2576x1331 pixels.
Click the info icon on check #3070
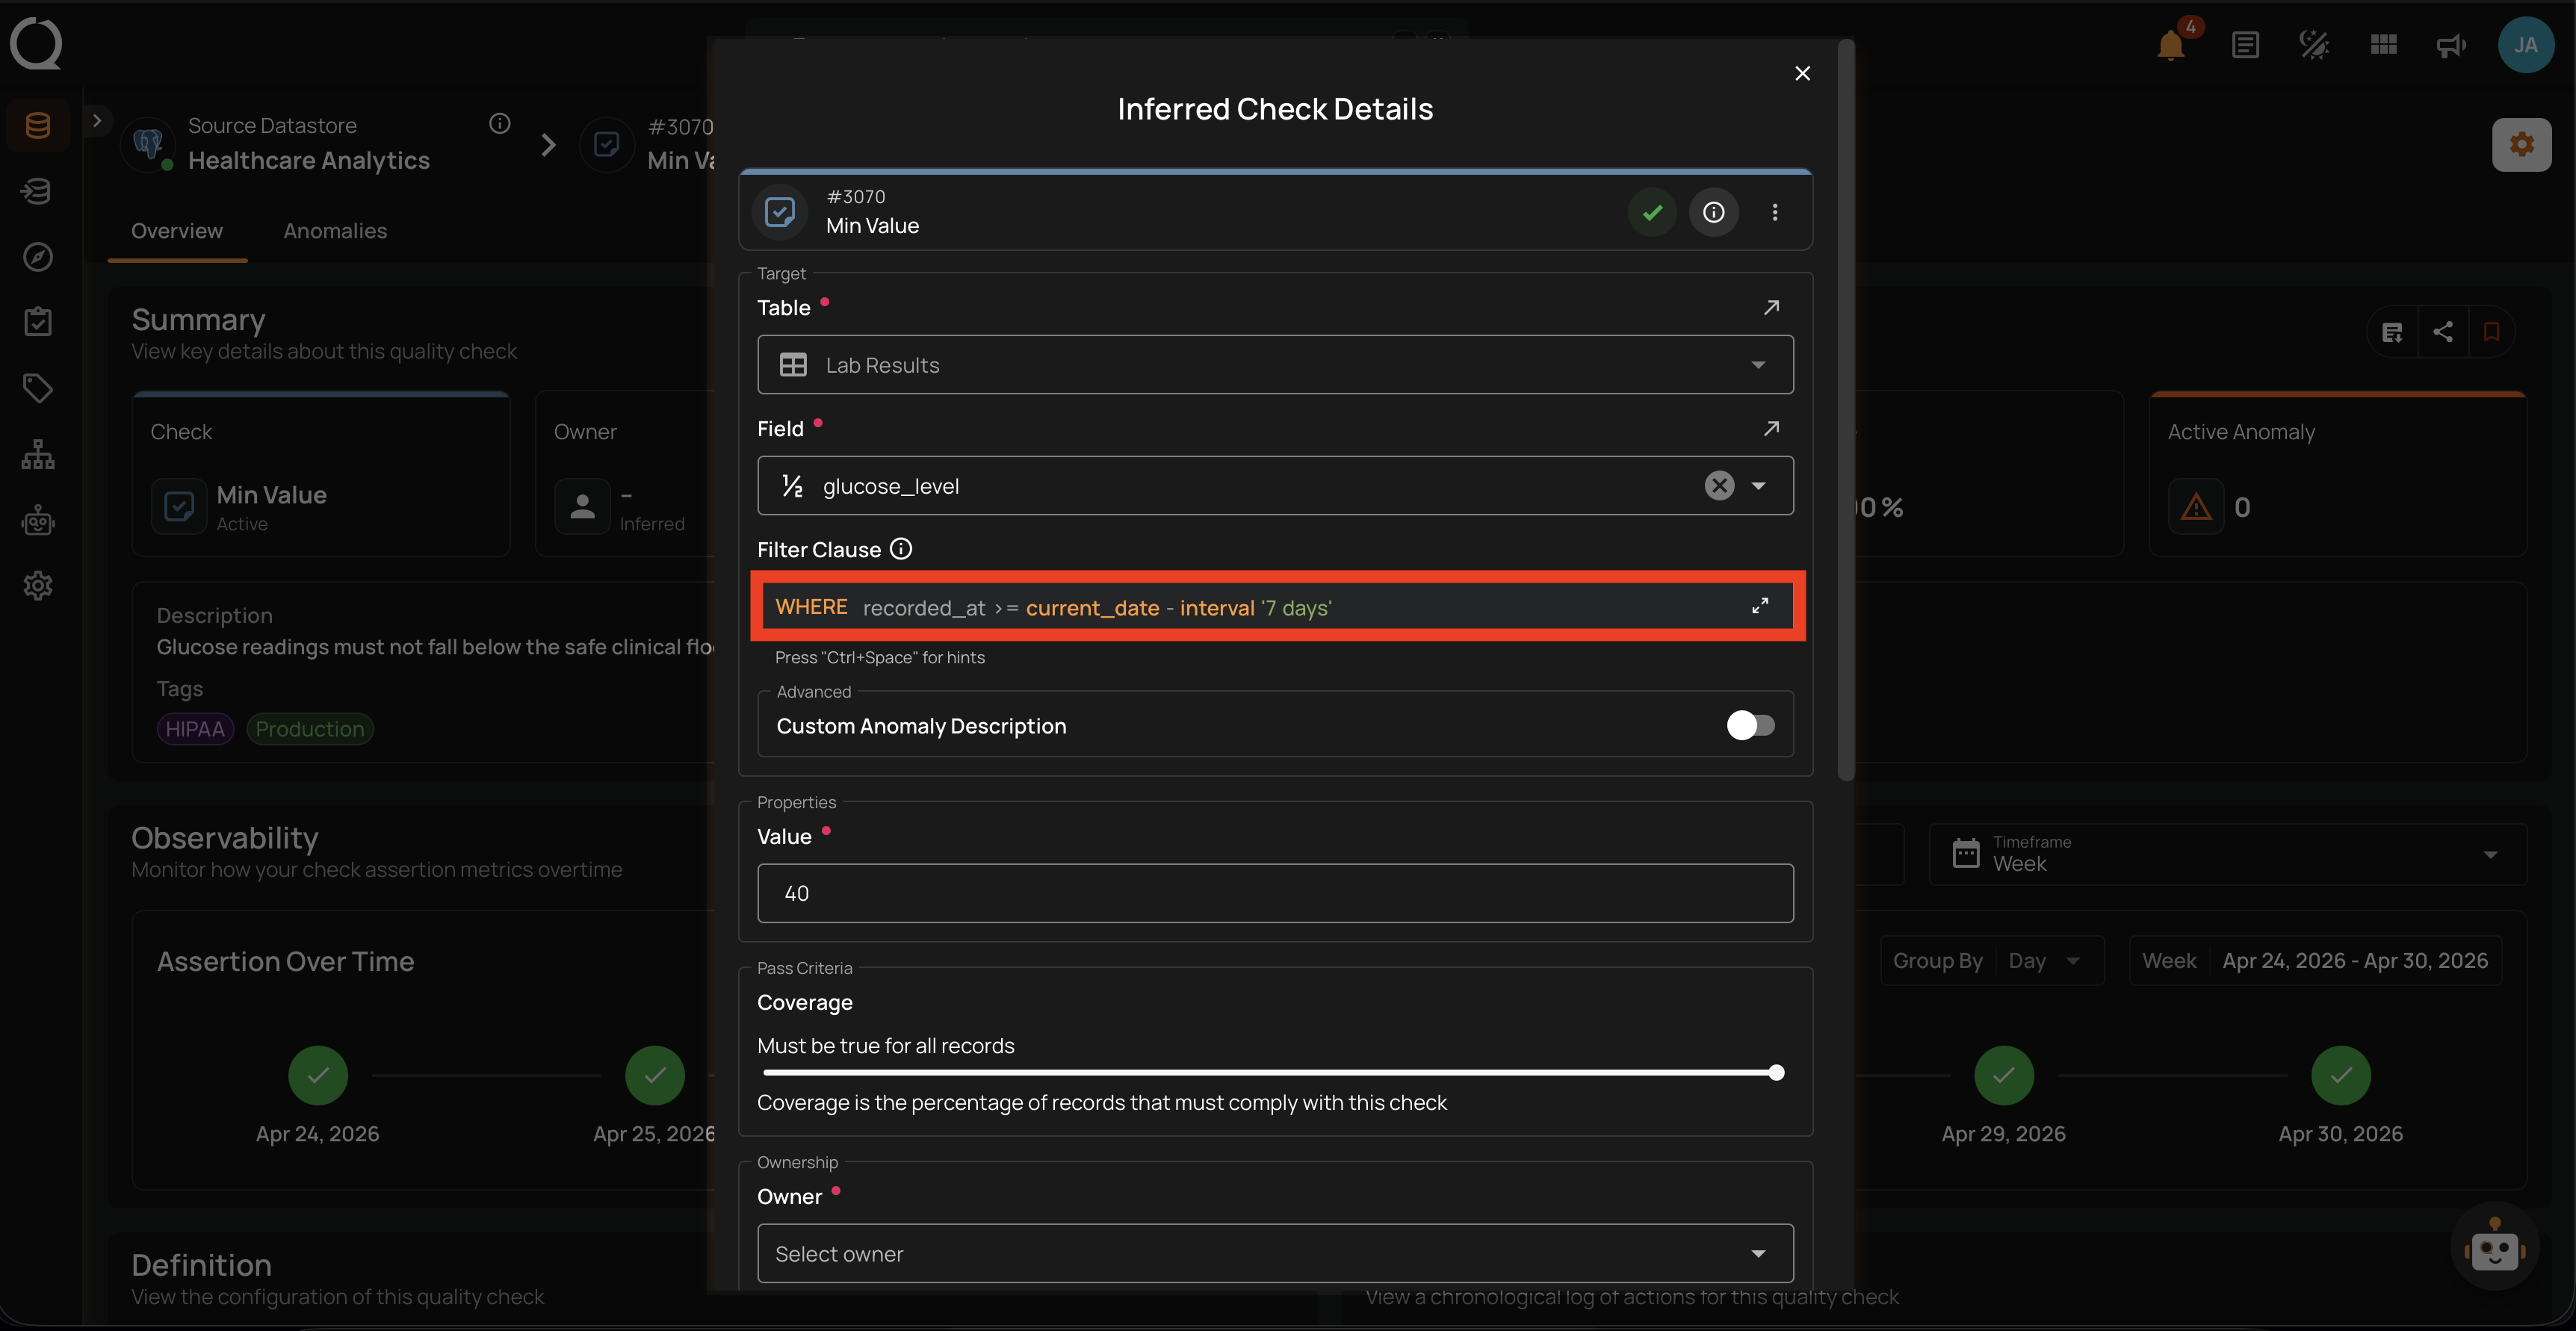pos(1714,212)
